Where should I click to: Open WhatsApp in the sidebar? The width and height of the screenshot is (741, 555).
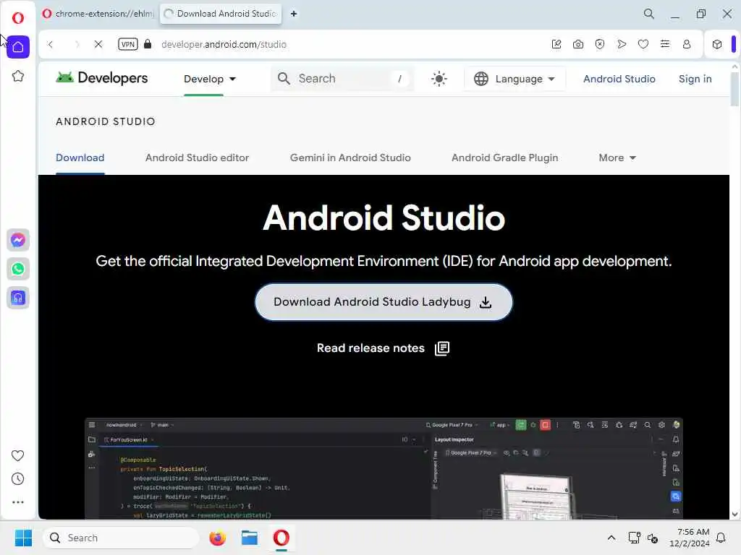point(18,269)
